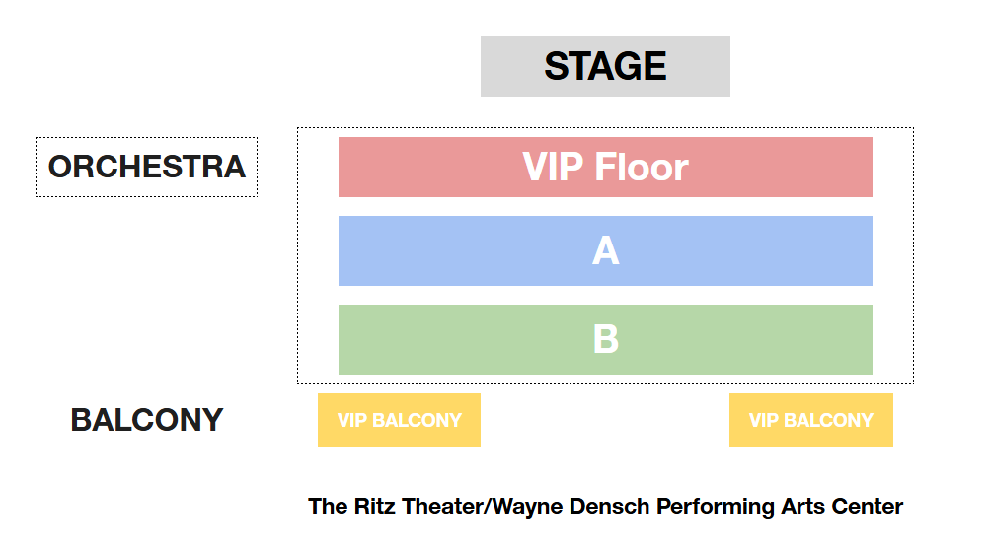Select the left VIP BALCONY block
Screen dimensions: 989x557
coord(399,420)
